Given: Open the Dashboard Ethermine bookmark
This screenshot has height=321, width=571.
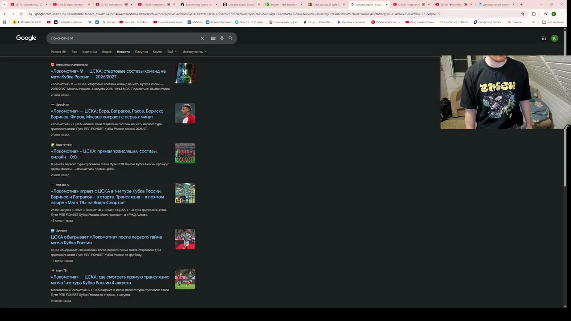Looking at the screenshot, I should point(454,22).
